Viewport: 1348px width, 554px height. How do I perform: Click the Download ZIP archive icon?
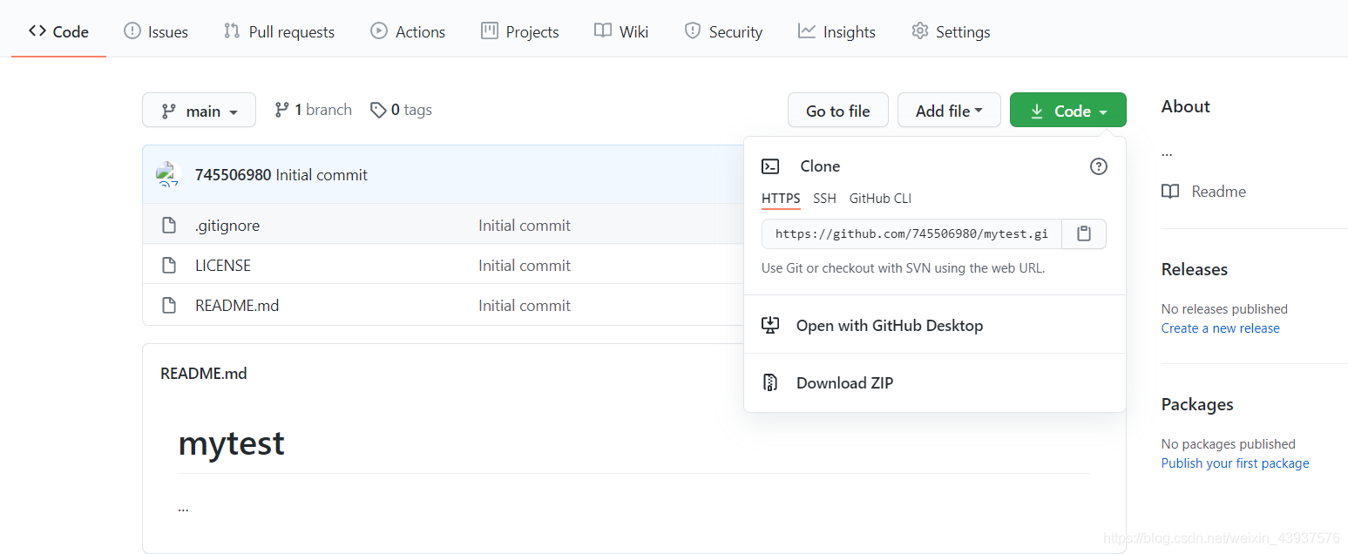pyautogui.click(x=770, y=382)
